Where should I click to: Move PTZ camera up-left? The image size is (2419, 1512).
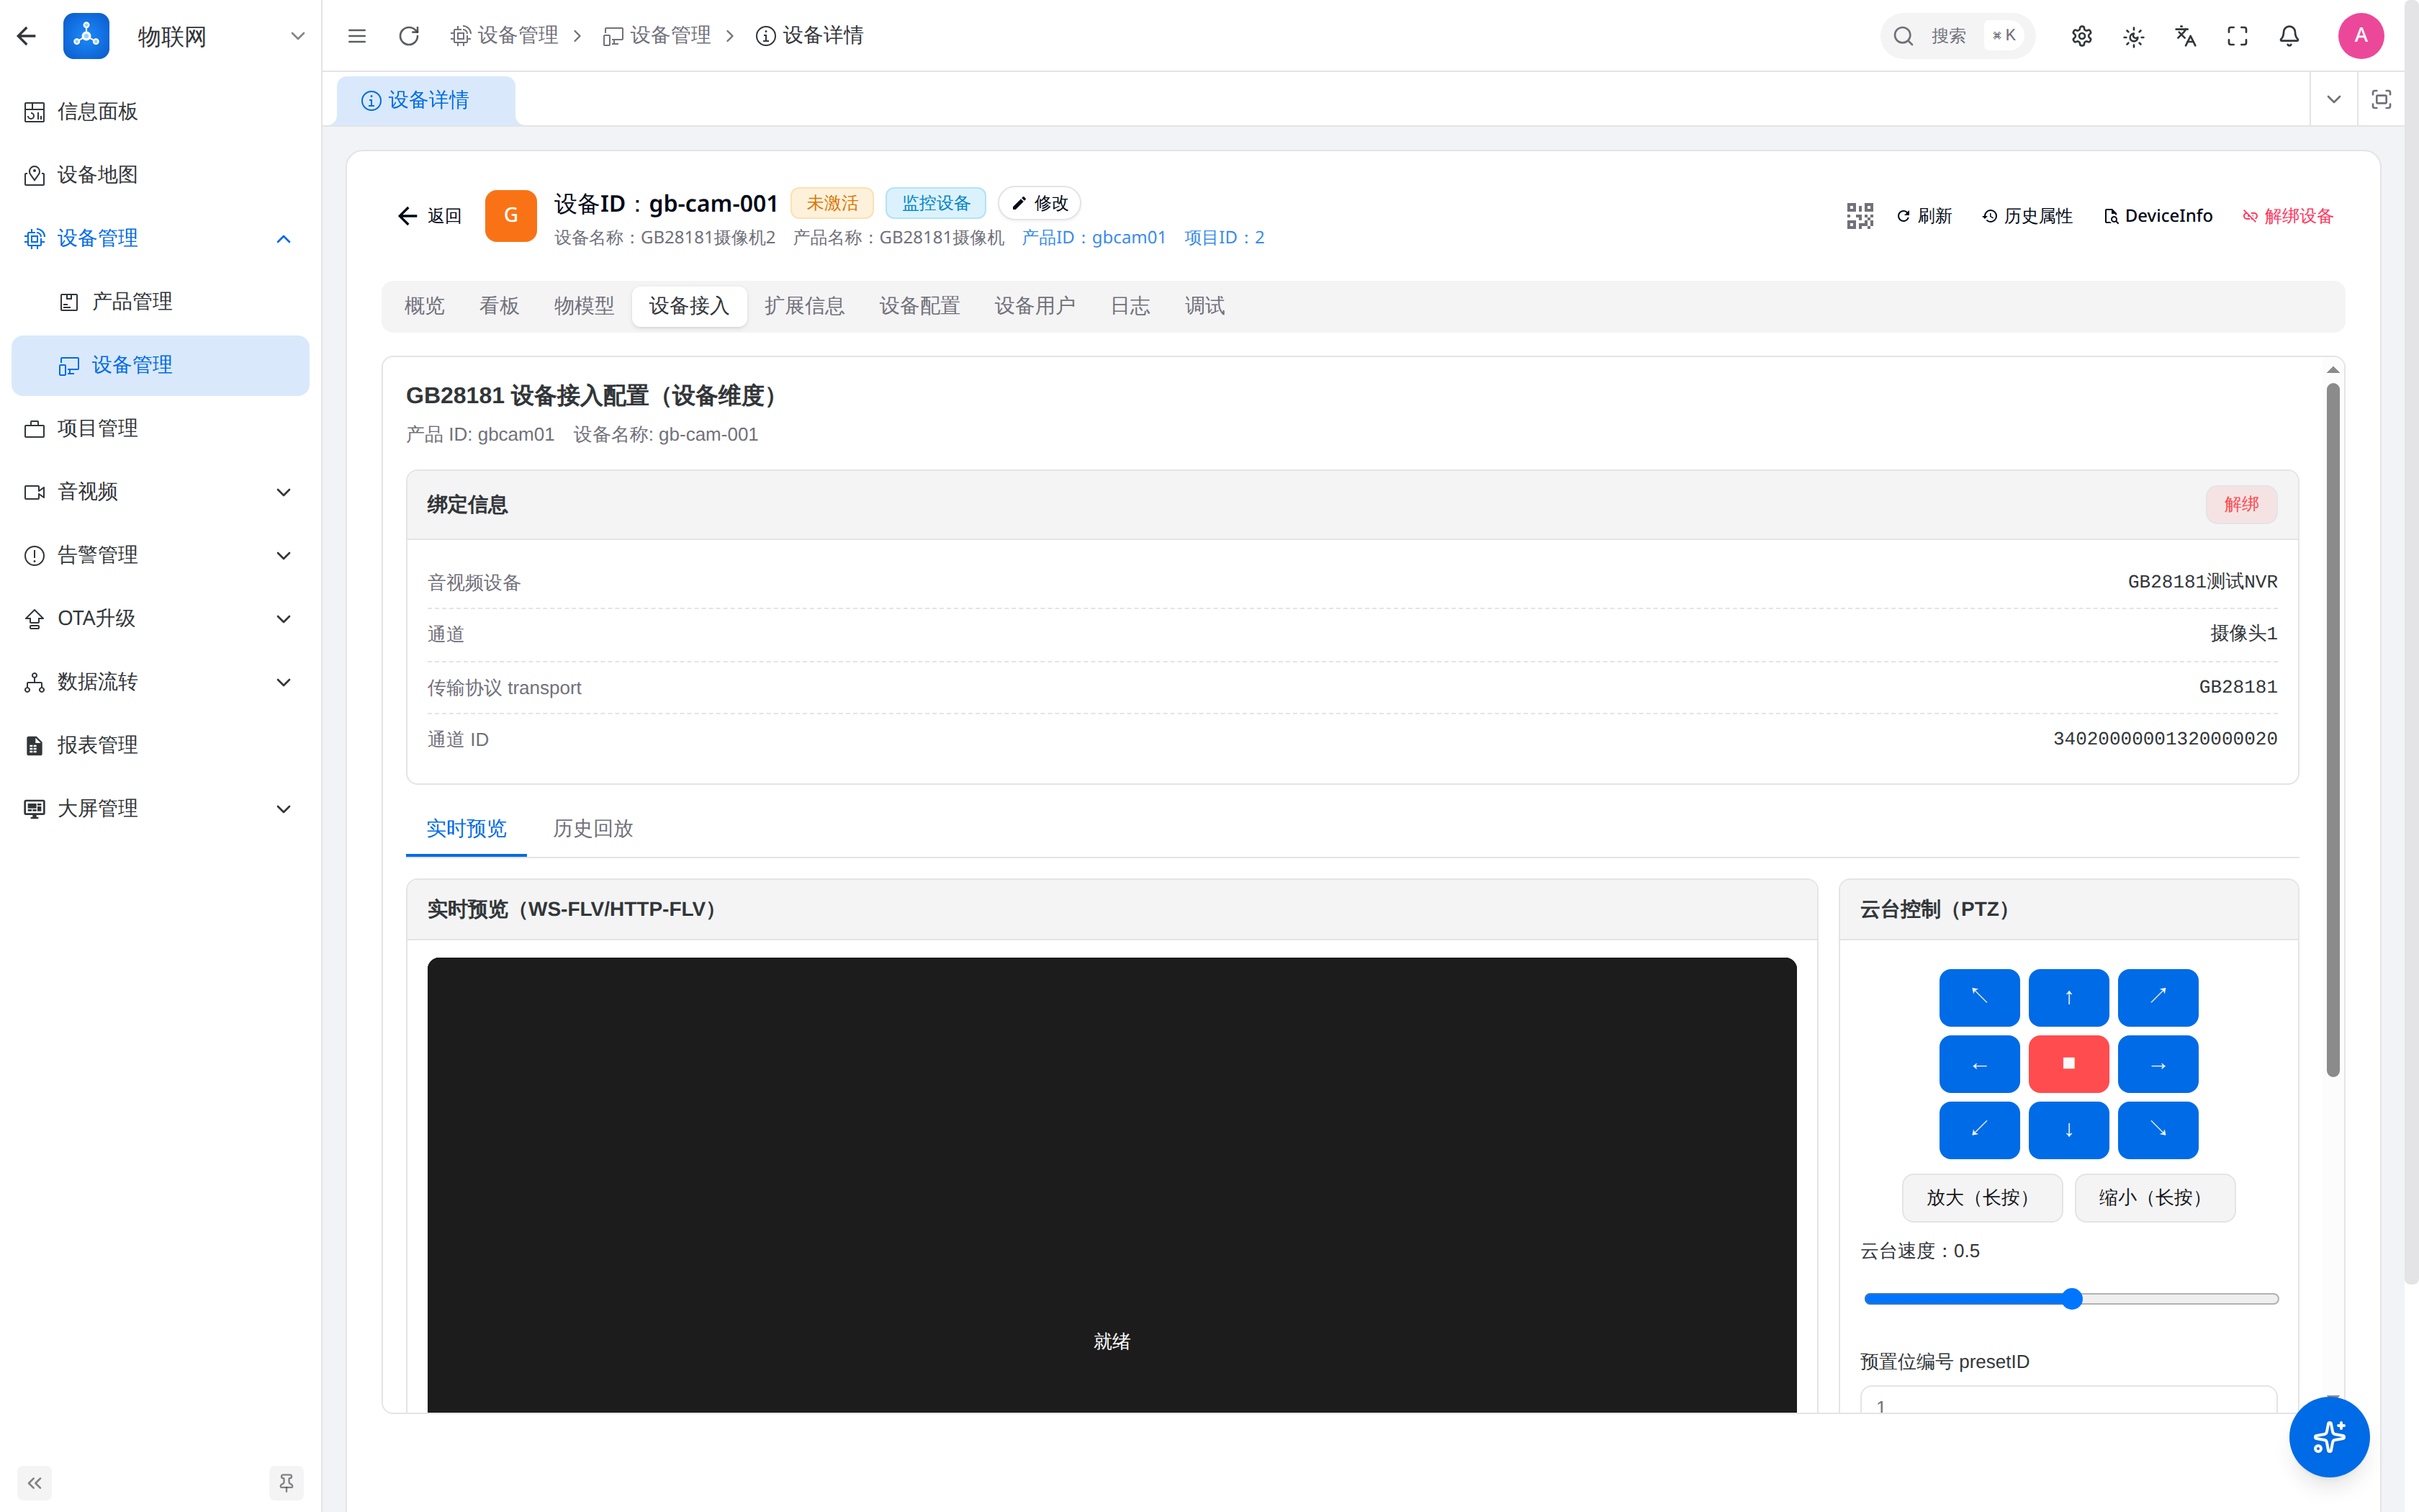[x=1979, y=997]
